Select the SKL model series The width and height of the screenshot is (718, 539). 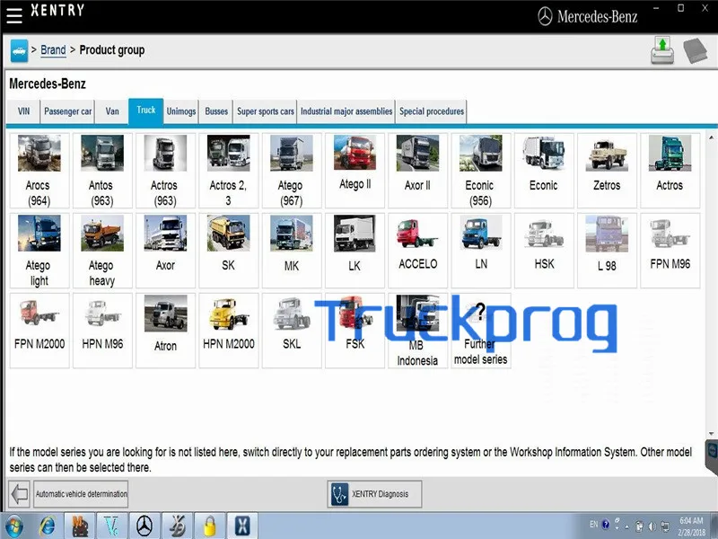tap(292, 331)
